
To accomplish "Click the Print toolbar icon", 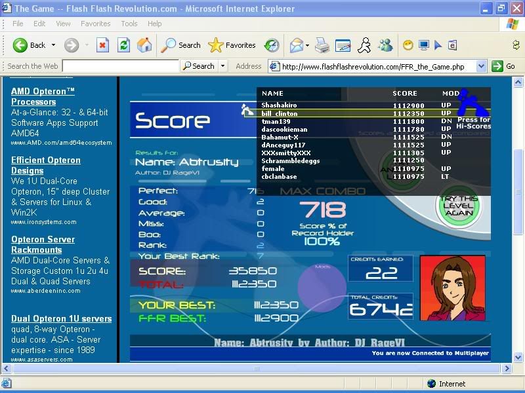I will 322,45.
